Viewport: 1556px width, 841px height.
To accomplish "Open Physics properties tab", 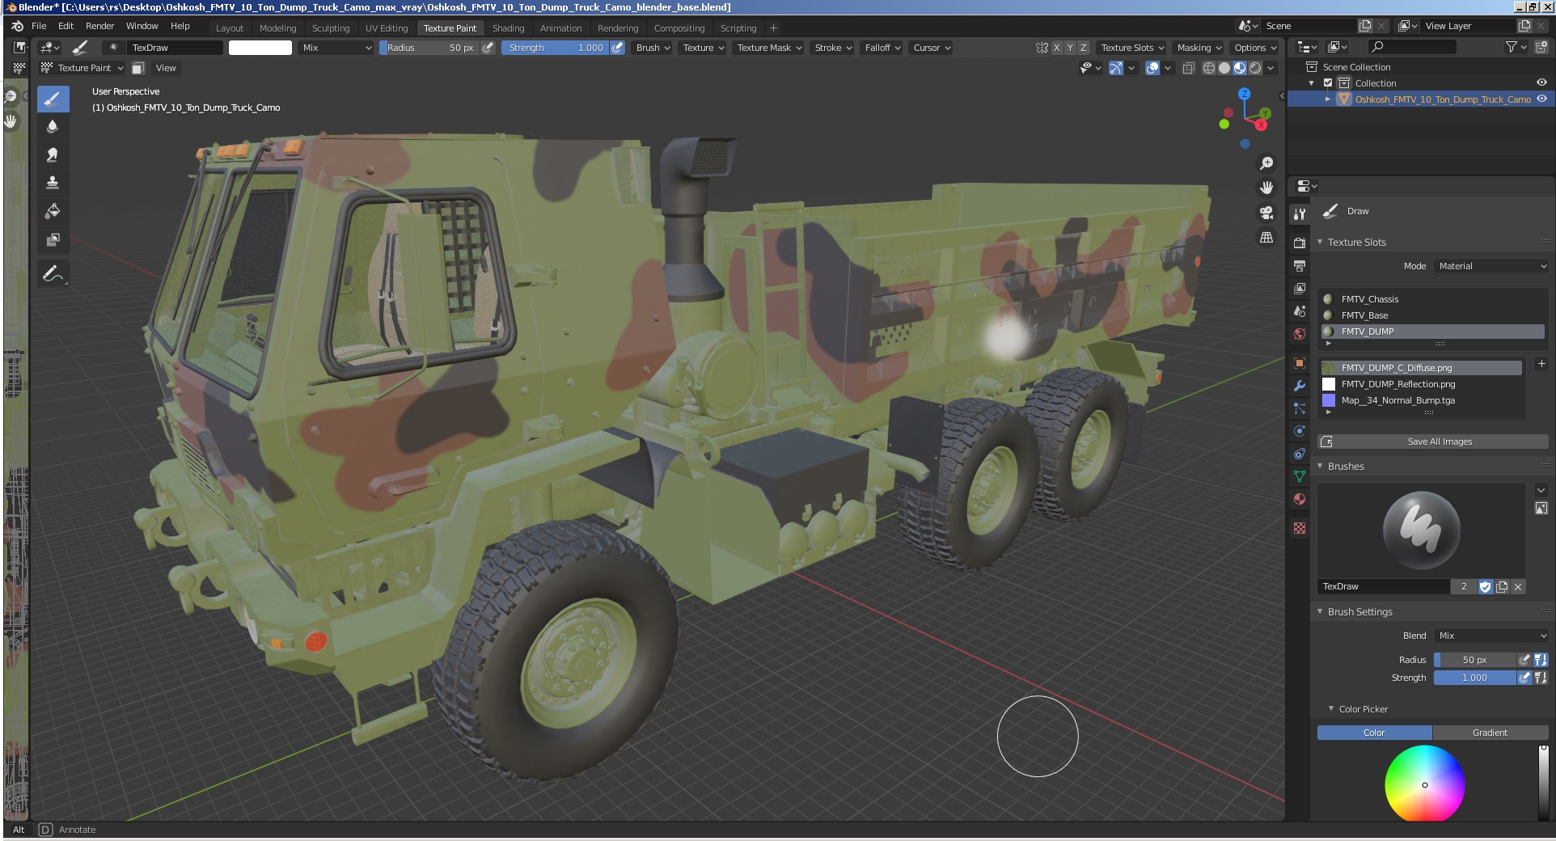I will (x=1300, y=431).
